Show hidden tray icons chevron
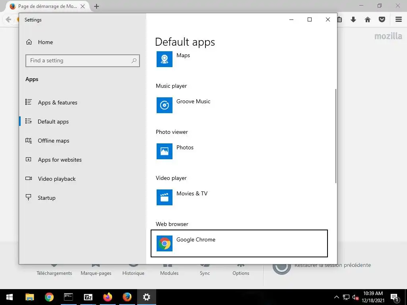Screen dimensions: 407x305 [x=336, y=297]
